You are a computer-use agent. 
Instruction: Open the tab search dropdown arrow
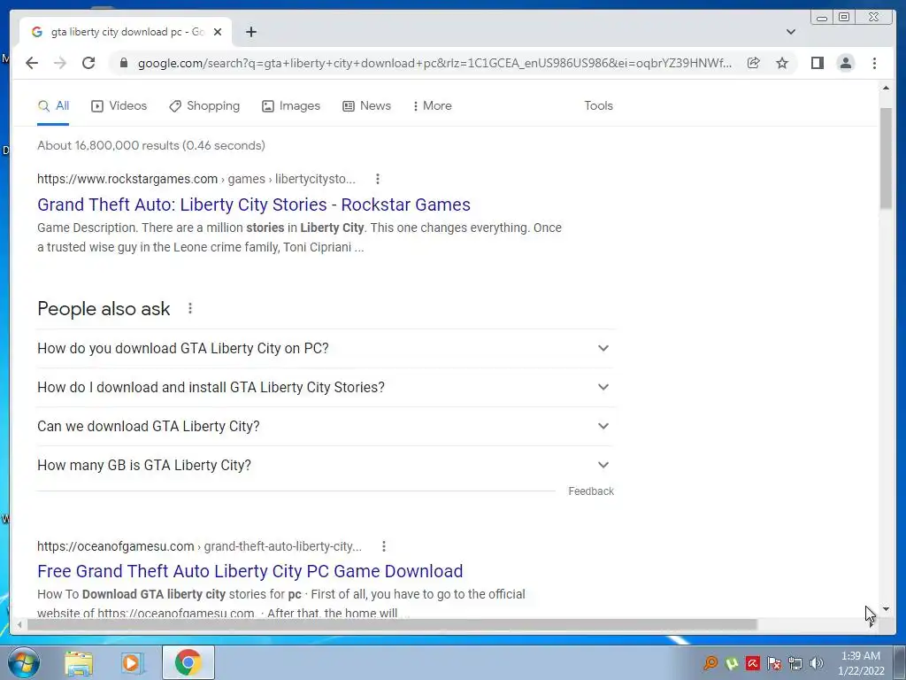coord(790,32)
